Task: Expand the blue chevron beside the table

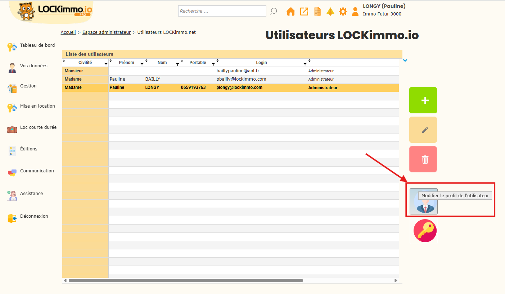Action: click(405, 60)
